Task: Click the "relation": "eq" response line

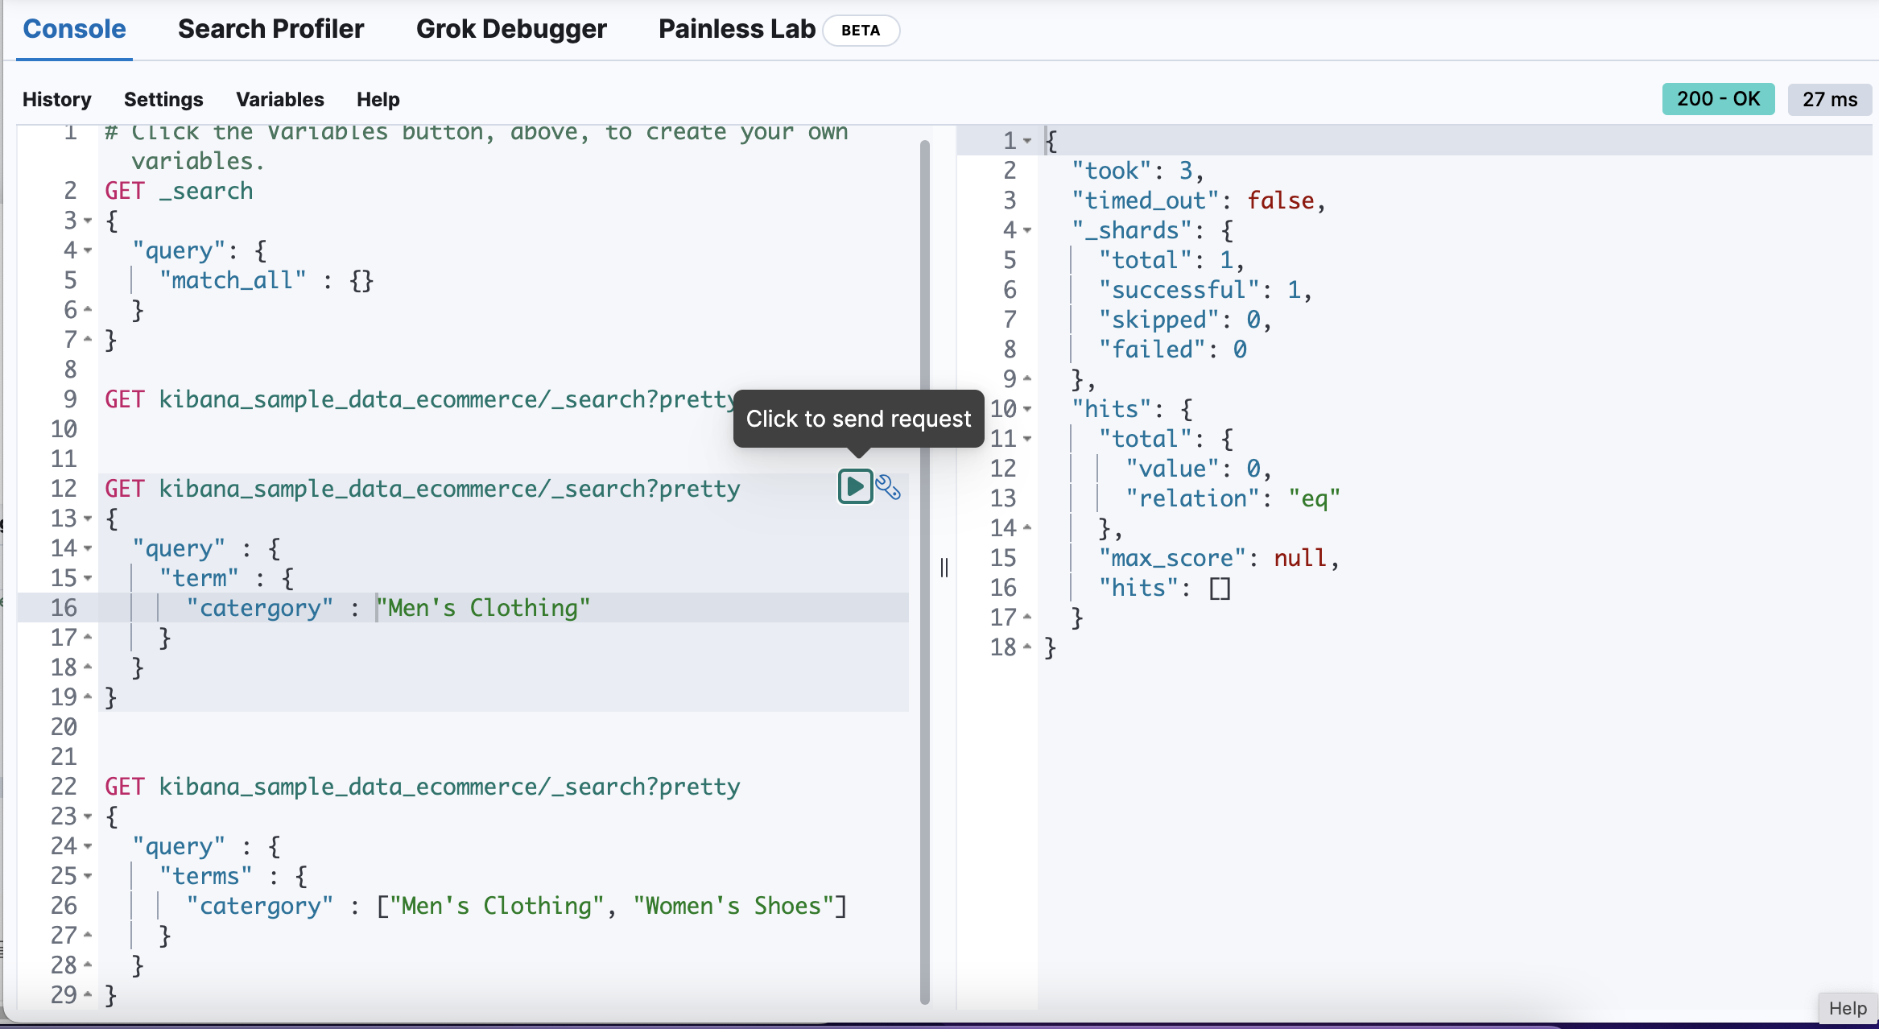Action: pos(1233,498)
